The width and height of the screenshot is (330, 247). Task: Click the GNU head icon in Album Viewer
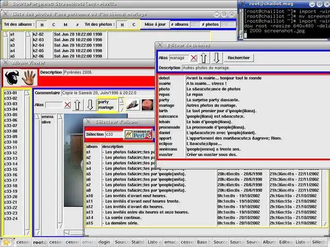tap(12, 78)
